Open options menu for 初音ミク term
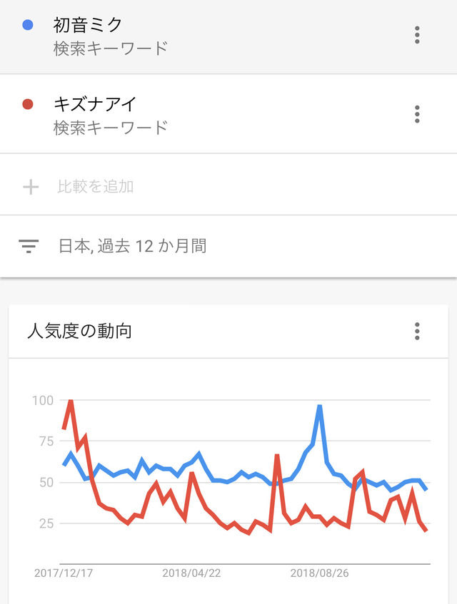Screen dimensions: 457x604 pyautogui.click(x=417, y=35)
